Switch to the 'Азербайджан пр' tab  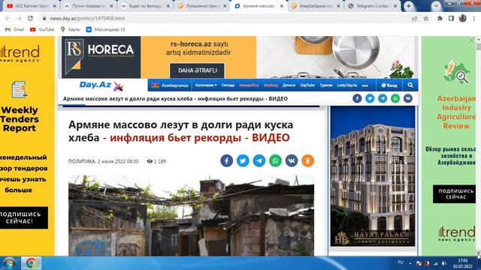(x=316, y=6)
